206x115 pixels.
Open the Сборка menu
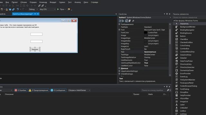point(23,2)
